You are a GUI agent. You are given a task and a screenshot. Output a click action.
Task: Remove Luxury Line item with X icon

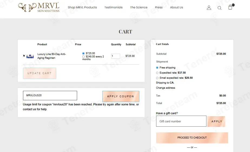[24, 56]
